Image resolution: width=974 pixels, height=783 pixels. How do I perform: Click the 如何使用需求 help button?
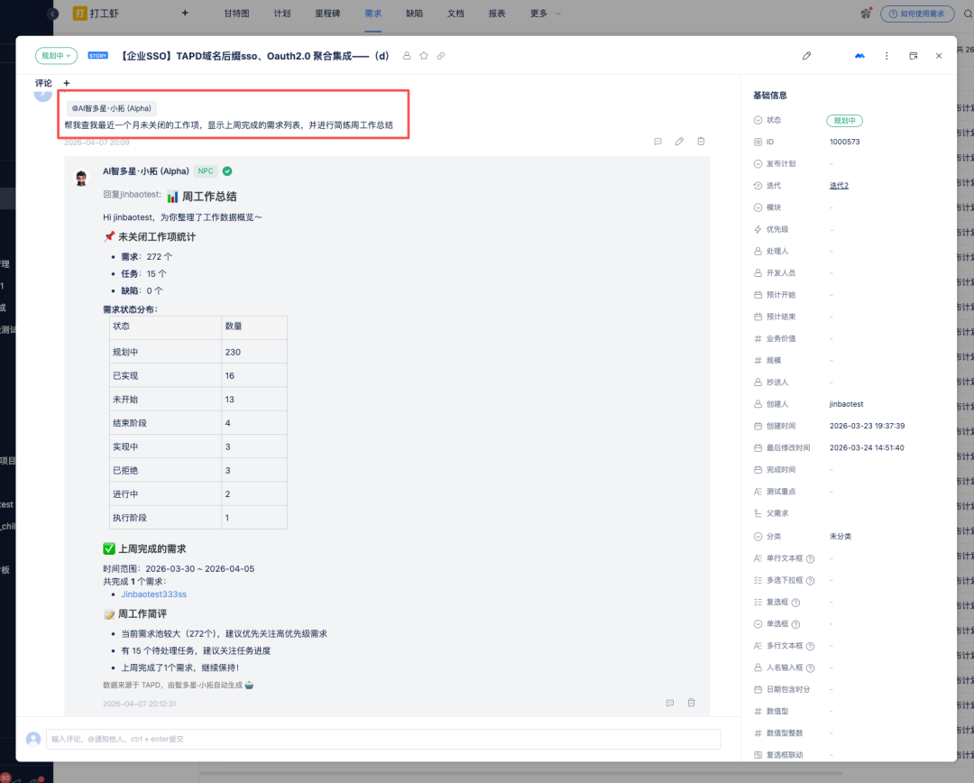[x=917, y=14]
